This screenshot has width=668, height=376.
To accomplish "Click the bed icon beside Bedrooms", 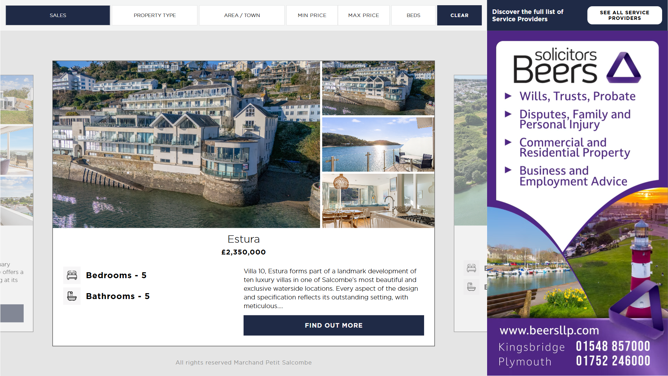I will 72,275.
